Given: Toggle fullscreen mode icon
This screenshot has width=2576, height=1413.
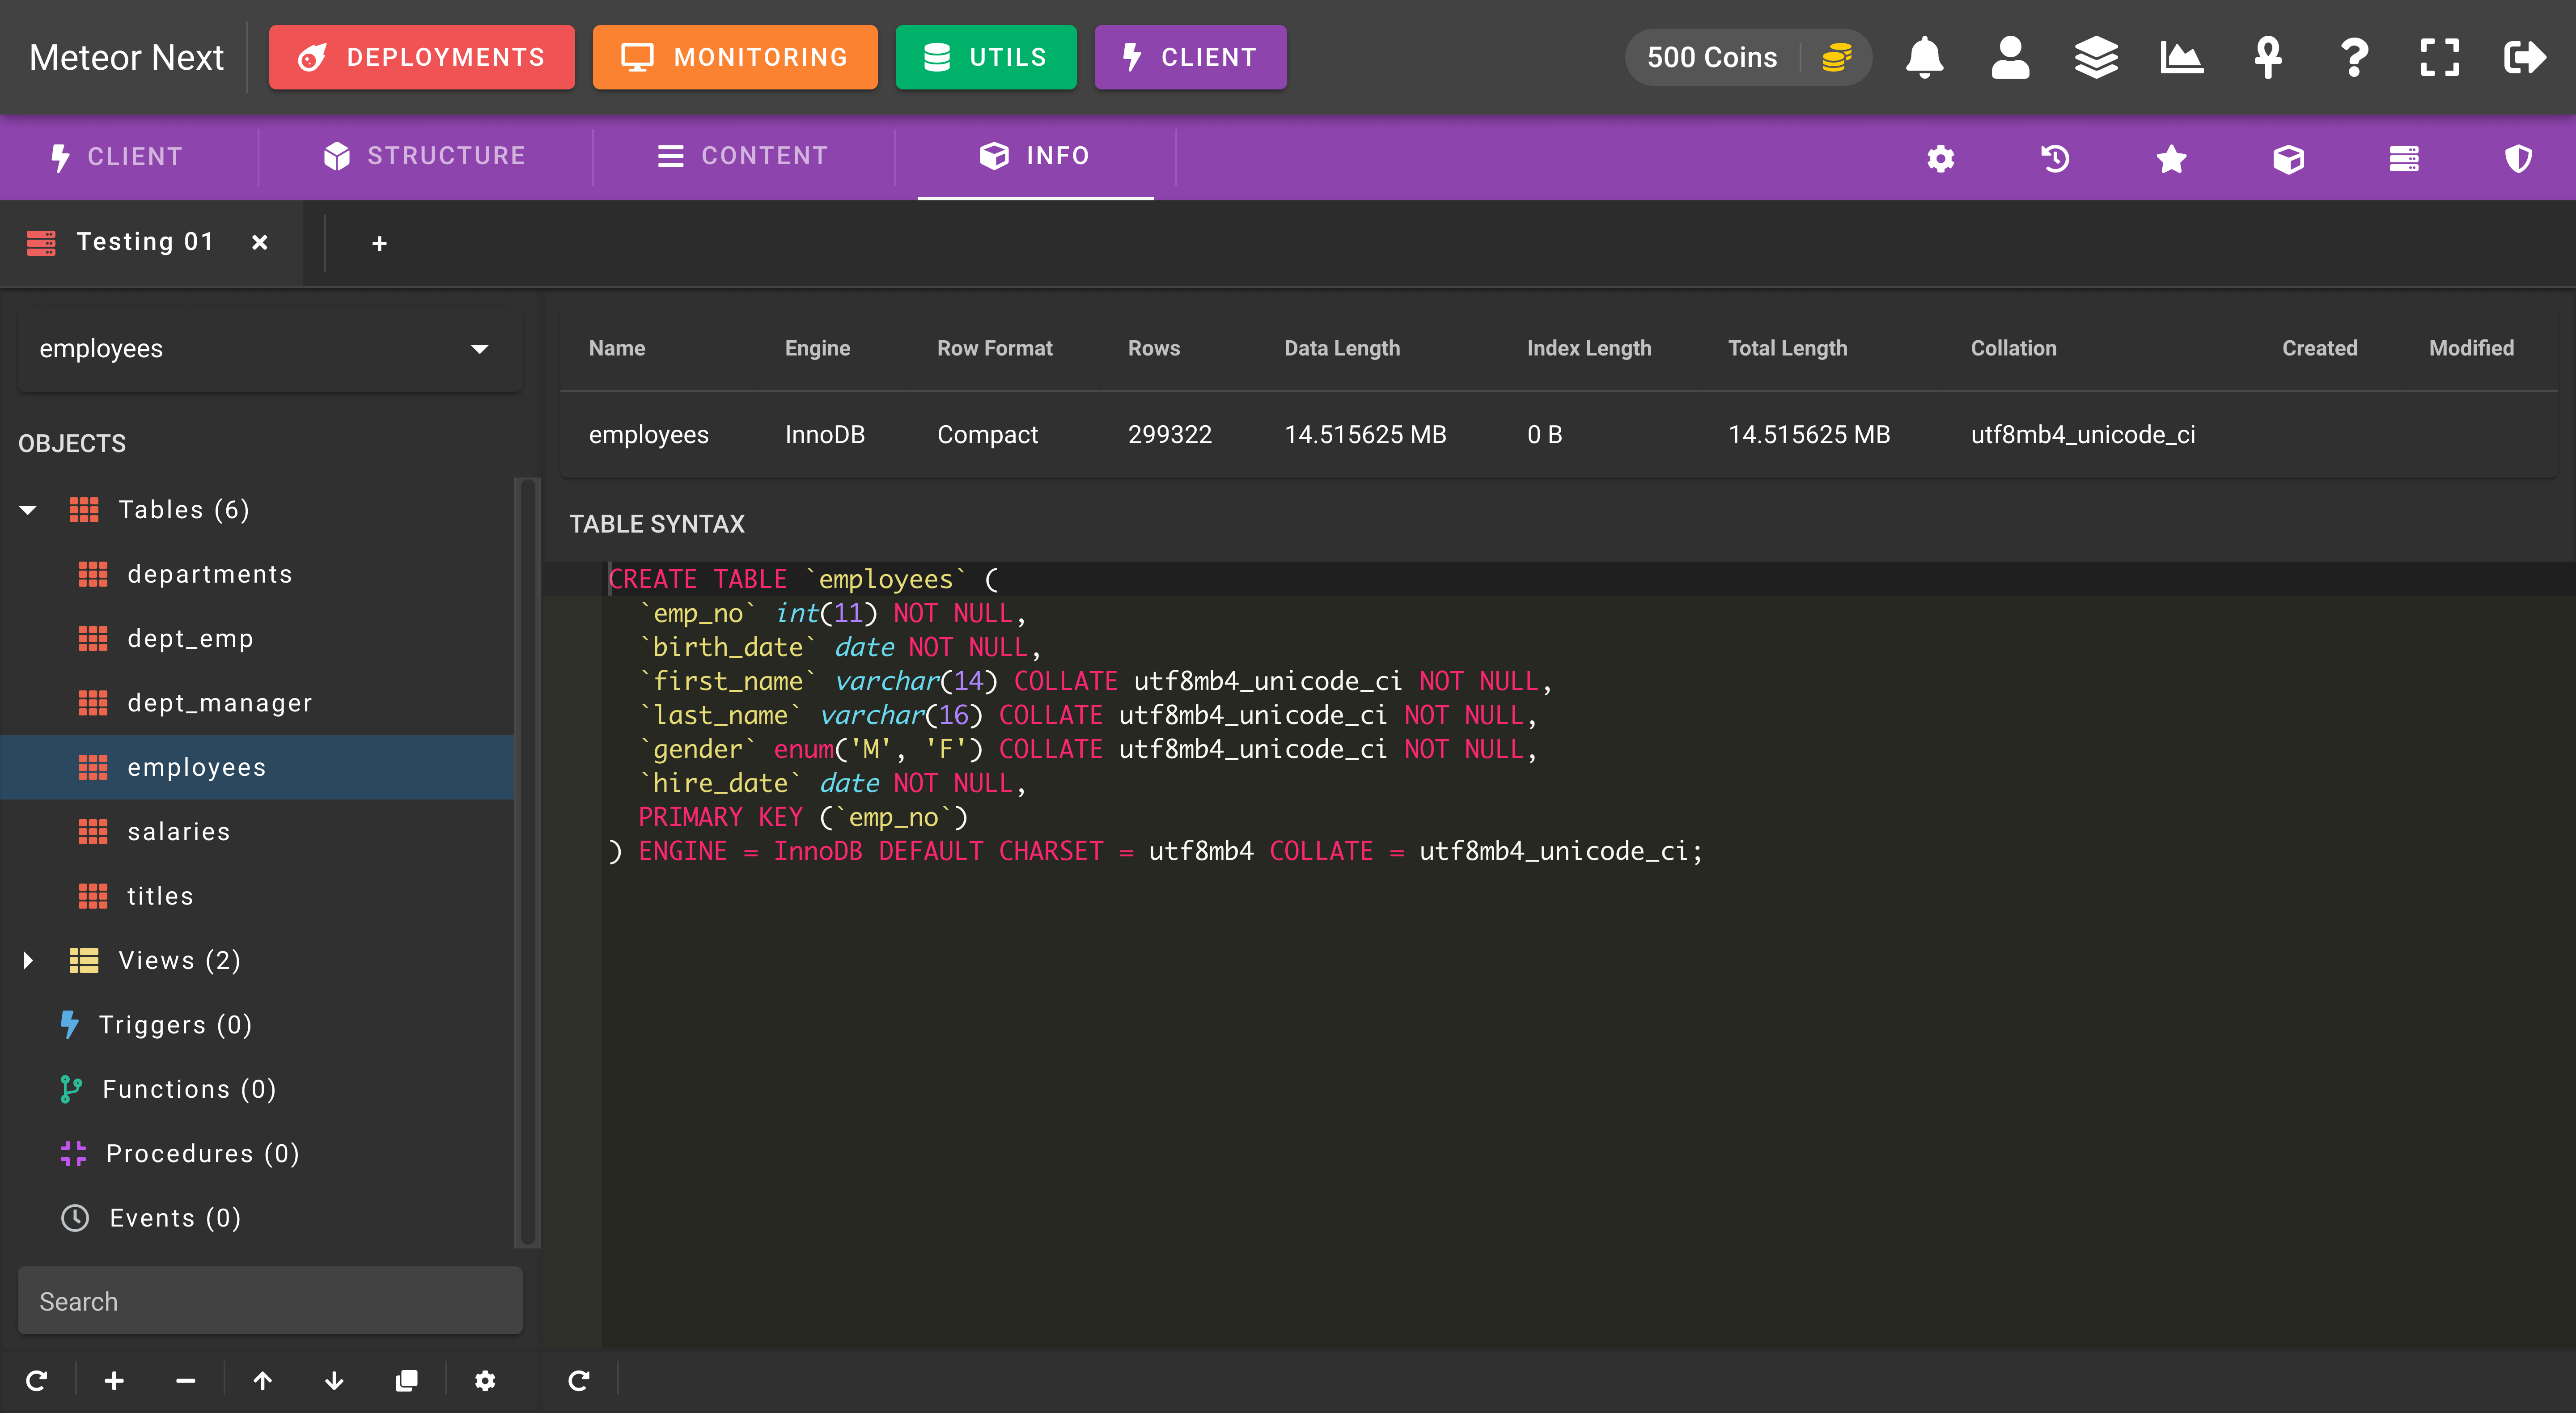Looking at the screenshot, I should tap(2439, 57).
